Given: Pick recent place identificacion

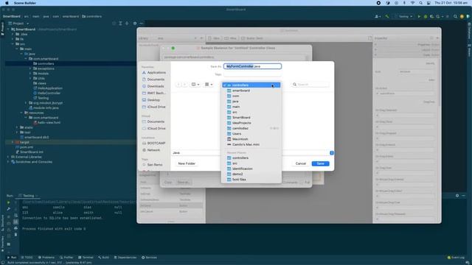Looking at the screenshot, I should point(251,169).
